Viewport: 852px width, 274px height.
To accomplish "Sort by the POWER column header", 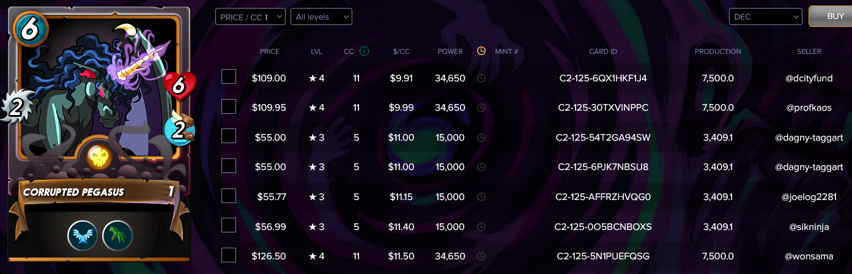I will (x=450, y=51).
